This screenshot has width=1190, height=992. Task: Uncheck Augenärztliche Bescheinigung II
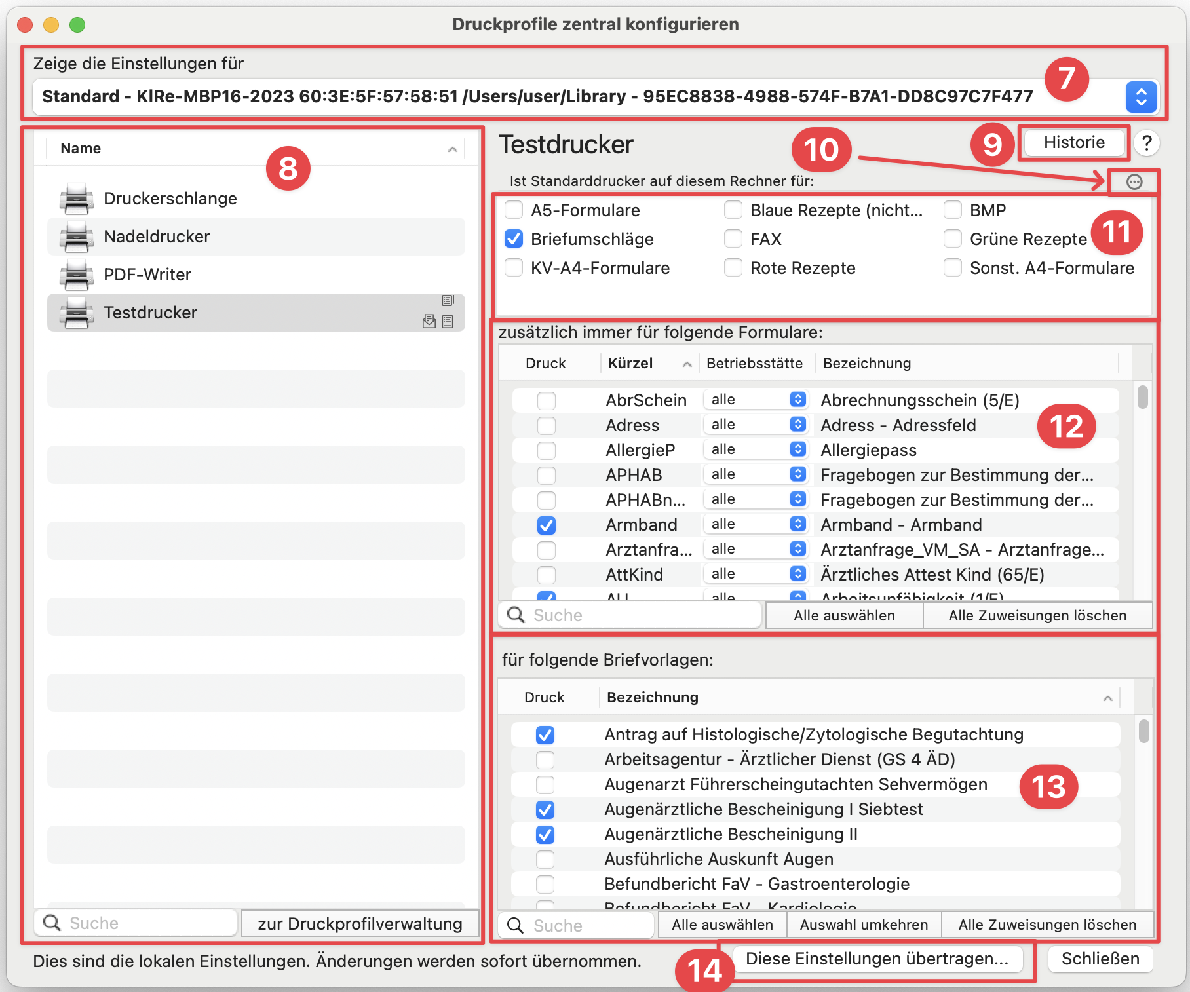tap(545, 834)
